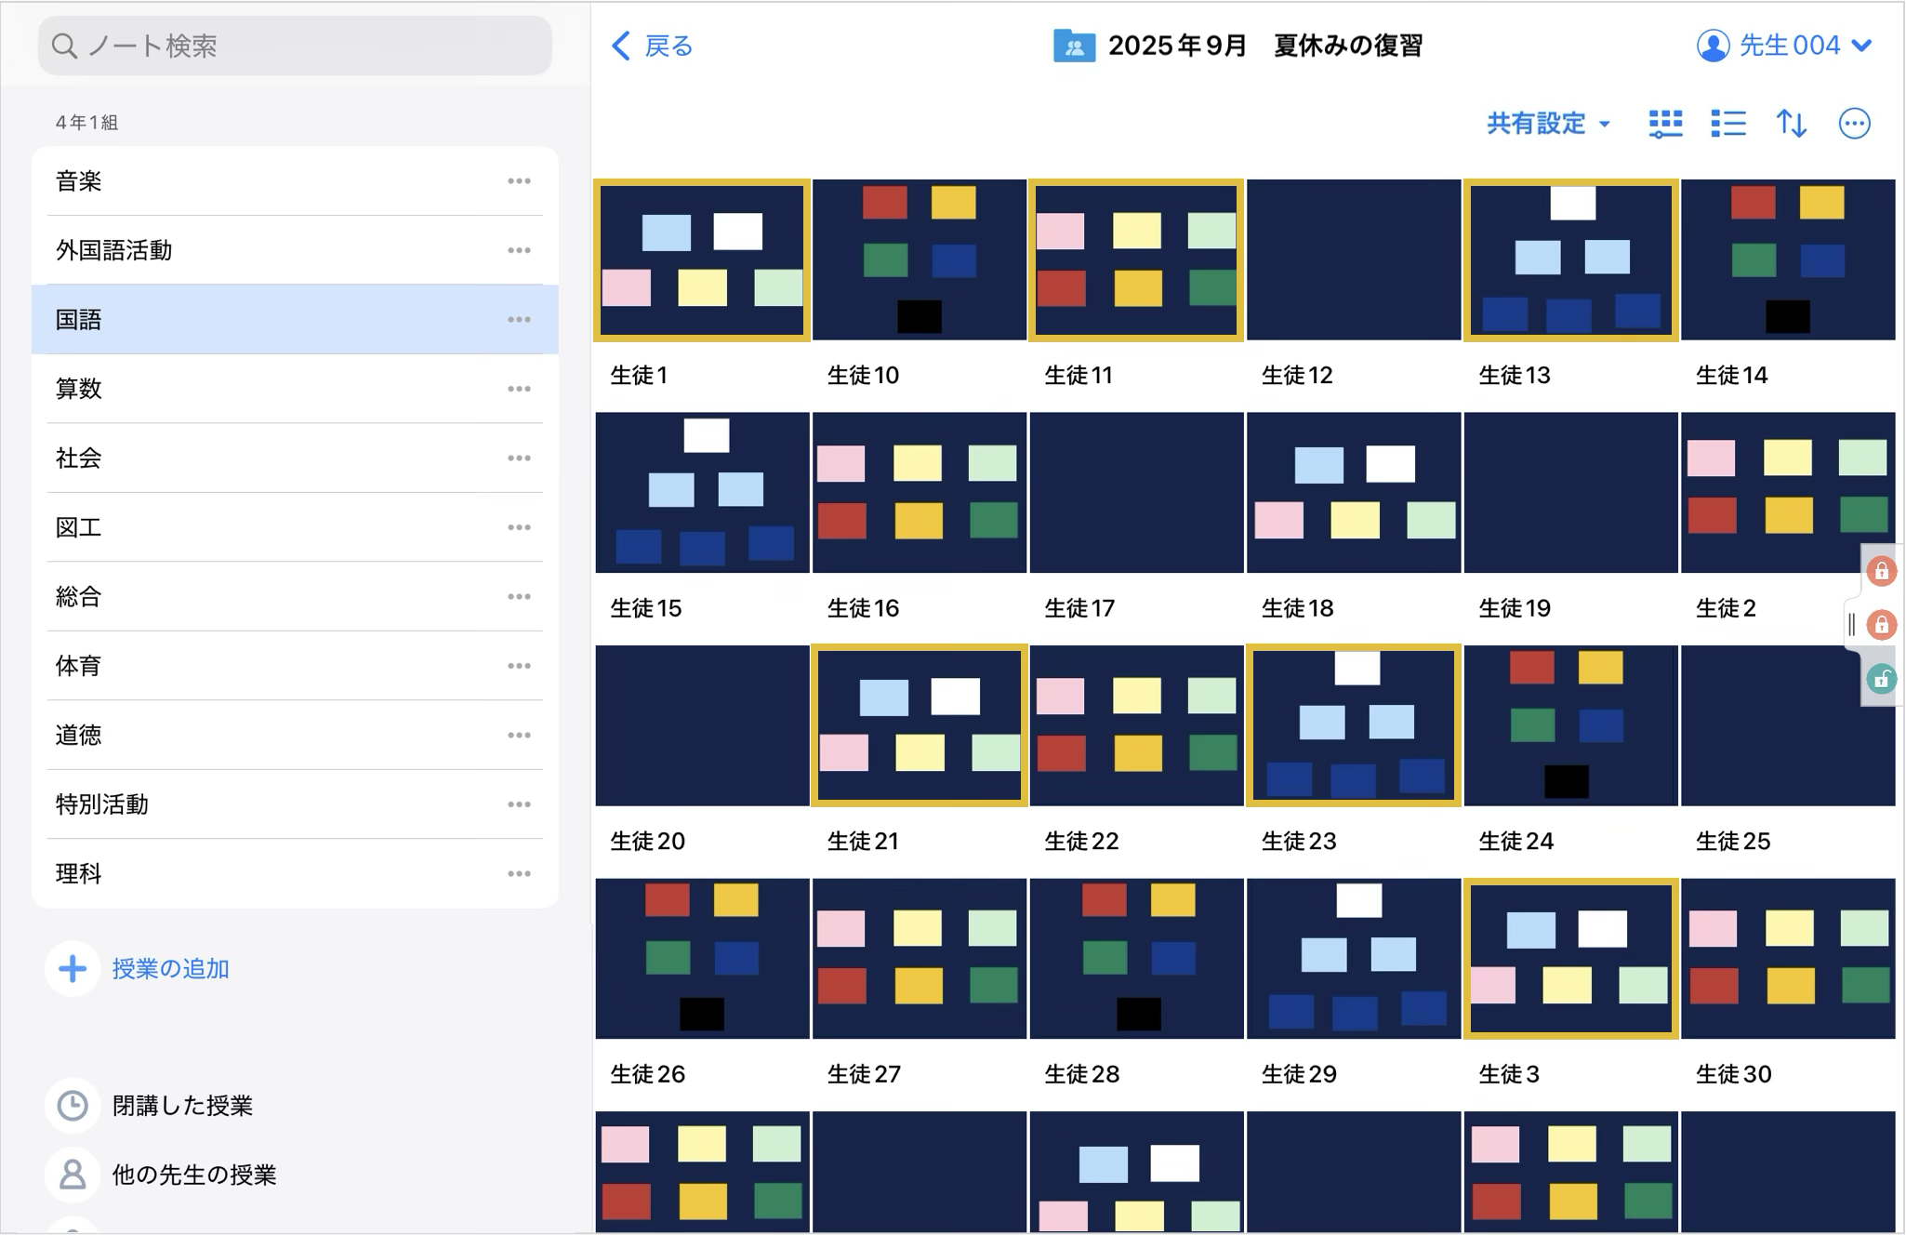
Task: Click the sort order arrows icon
Action: point(1791,124)
